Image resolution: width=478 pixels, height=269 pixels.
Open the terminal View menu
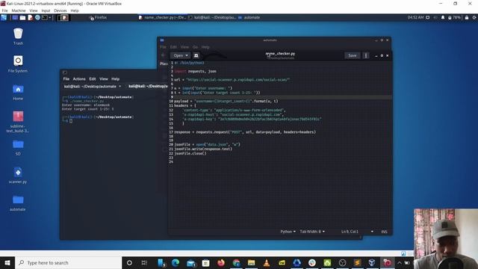104,78
